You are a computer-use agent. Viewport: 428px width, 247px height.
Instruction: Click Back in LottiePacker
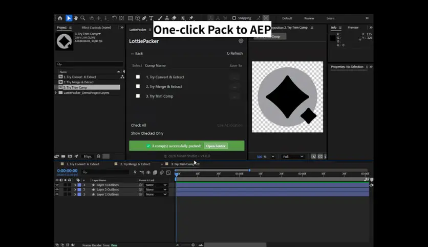point(137,54)
